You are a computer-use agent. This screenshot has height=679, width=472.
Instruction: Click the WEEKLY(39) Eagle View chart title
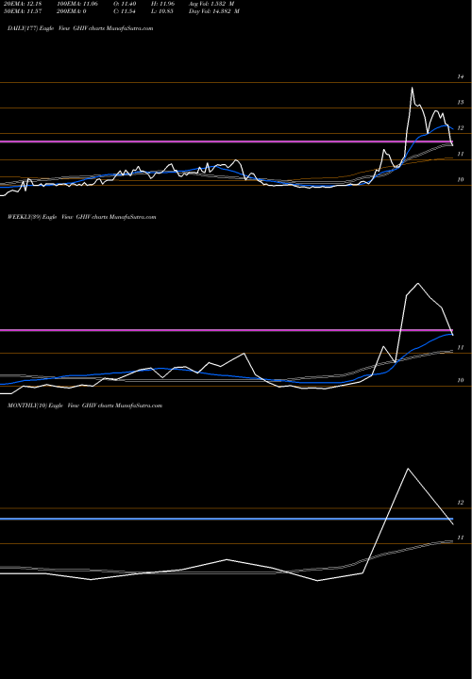81,217
